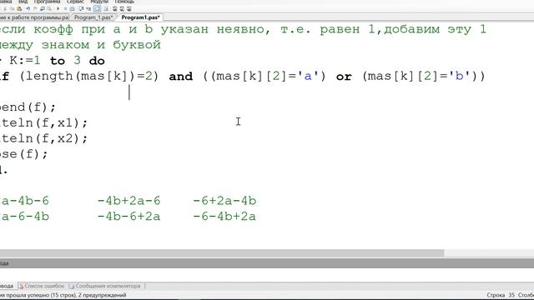
Task: Open the Модули menu
Action: [x=99, y=2]
